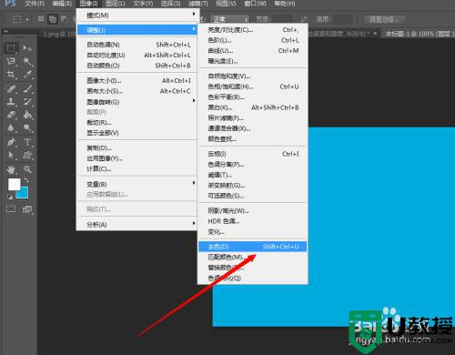
Task: Open the 帮助(H) menu
Action: point(285,4)
